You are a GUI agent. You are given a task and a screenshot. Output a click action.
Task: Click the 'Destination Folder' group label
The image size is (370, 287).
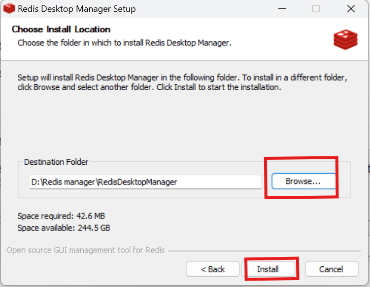point(56,162)
